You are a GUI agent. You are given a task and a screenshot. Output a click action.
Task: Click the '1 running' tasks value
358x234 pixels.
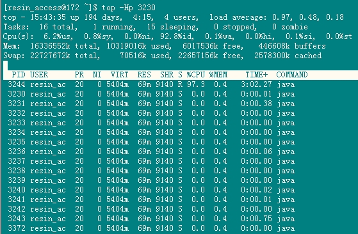coord(114,27)
